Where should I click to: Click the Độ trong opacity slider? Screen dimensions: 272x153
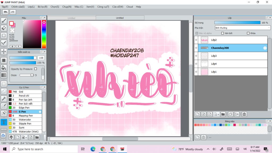[237, 23]
